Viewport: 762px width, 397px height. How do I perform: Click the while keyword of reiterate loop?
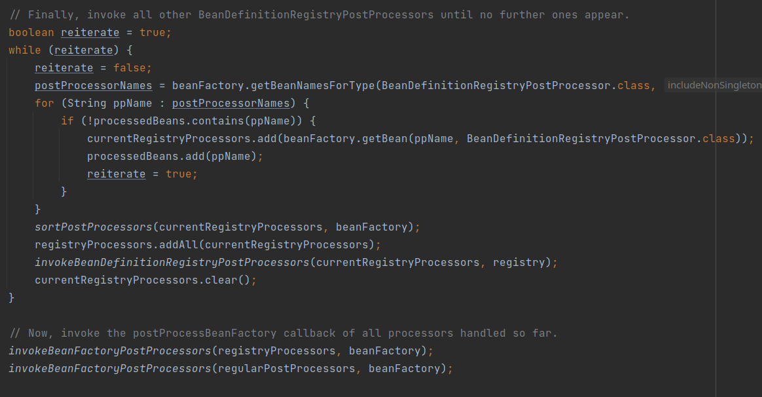pyautogui.click(x=25, y=50)
